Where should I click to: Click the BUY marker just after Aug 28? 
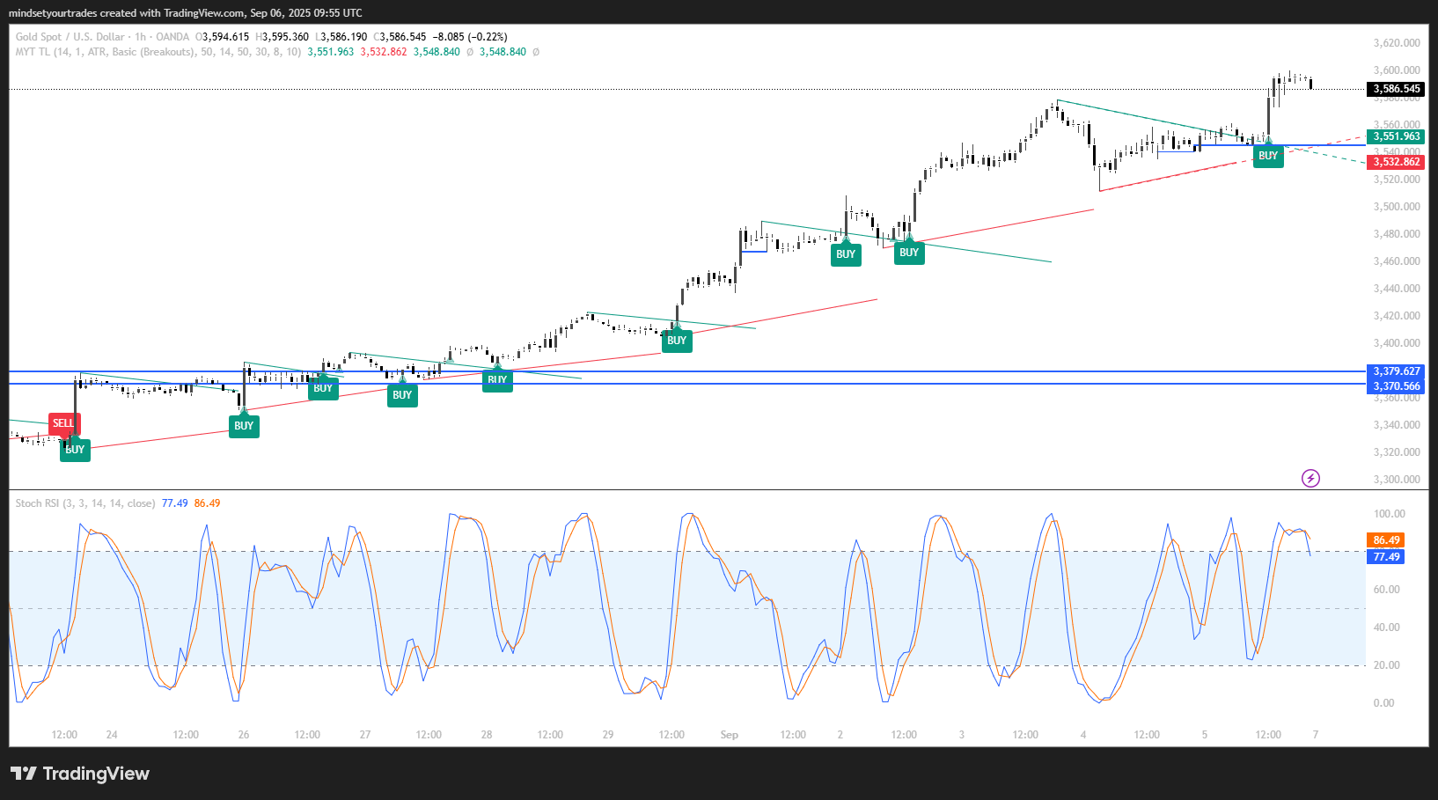coord(497,380)
